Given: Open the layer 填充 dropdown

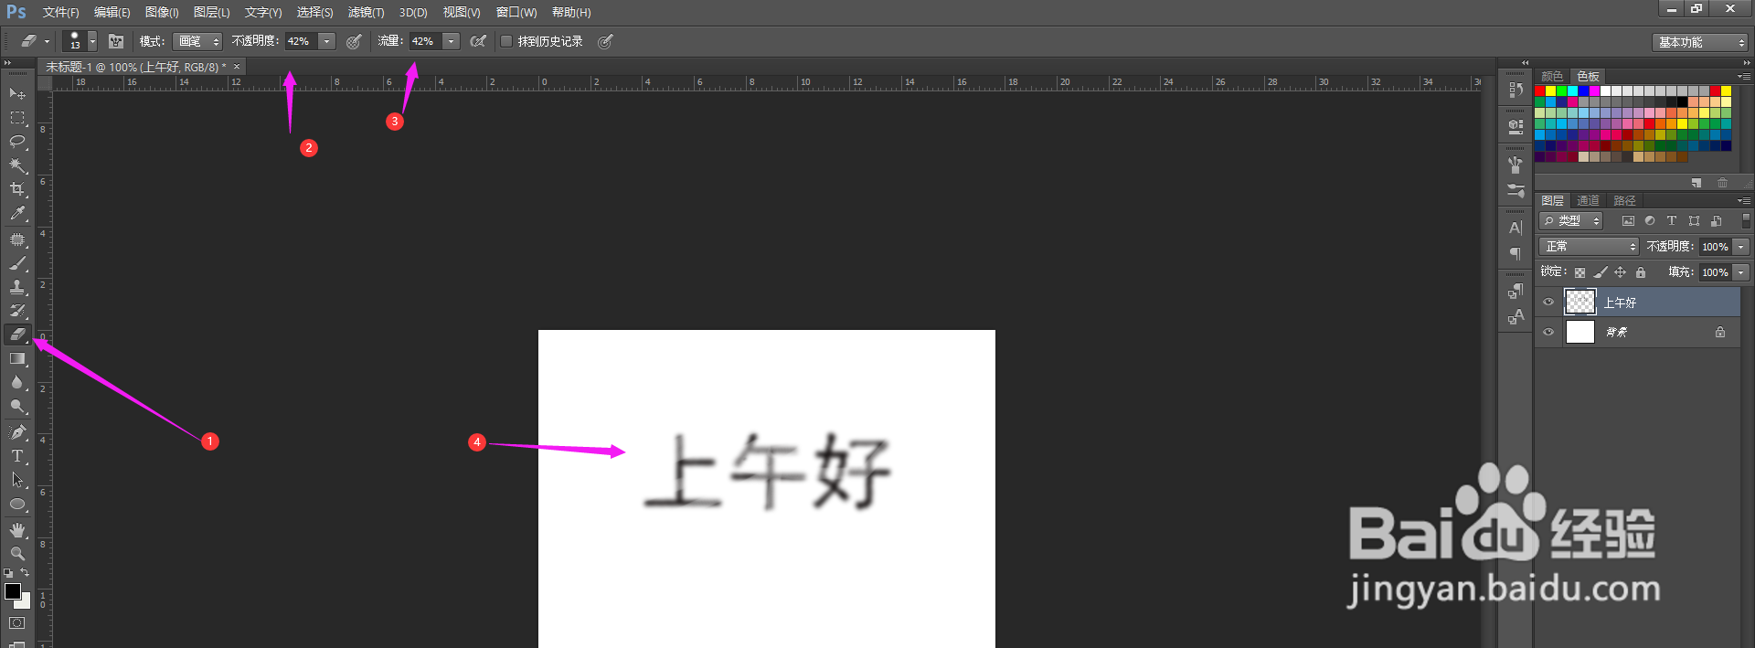Looking at the screenshot, I should (1741, 272).
